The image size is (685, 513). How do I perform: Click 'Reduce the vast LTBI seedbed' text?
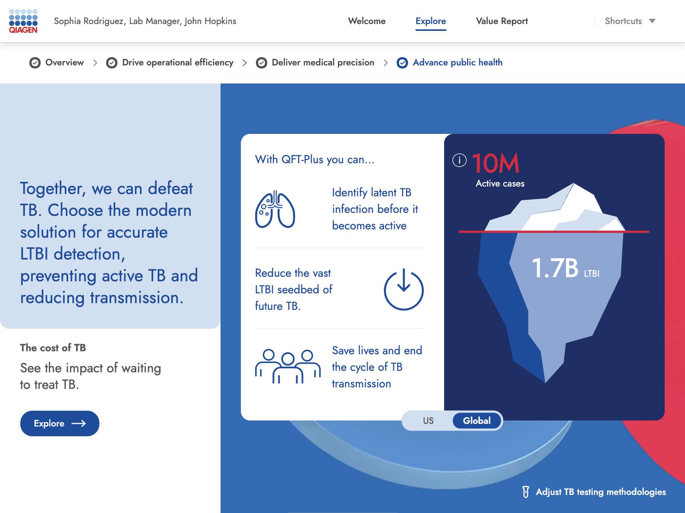pos(294,290)
